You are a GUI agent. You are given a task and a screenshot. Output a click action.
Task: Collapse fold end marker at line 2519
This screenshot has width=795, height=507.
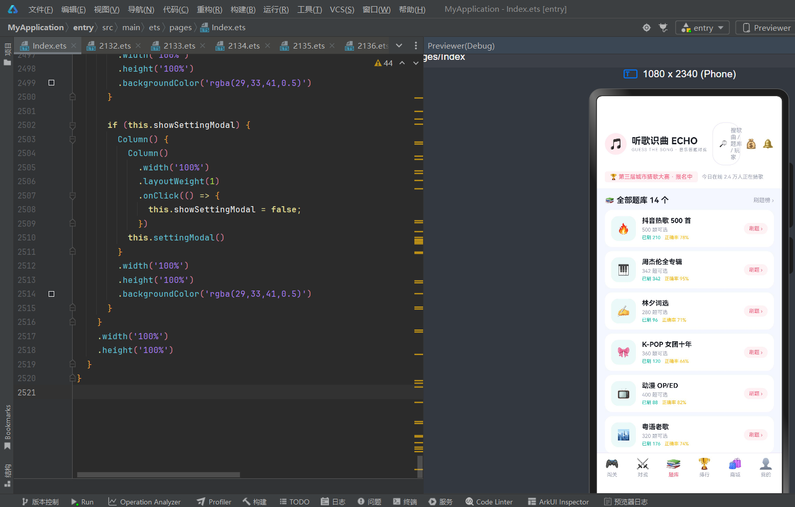73,364
